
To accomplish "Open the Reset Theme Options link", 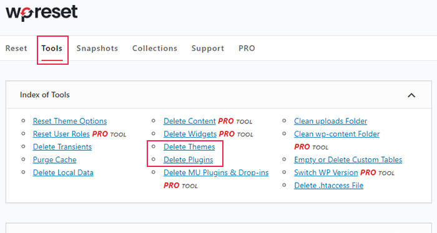I will tap(70, 121).
